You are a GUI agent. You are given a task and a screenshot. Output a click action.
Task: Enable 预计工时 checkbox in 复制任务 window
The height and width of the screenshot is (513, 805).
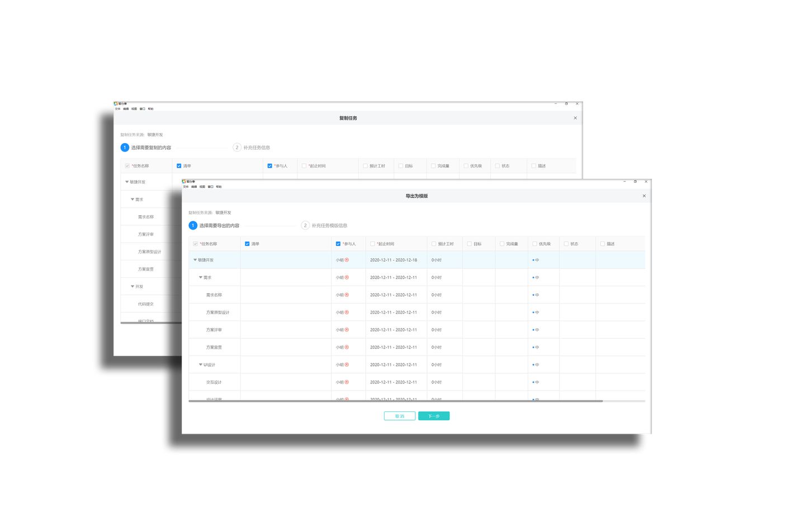coord(365,166)
